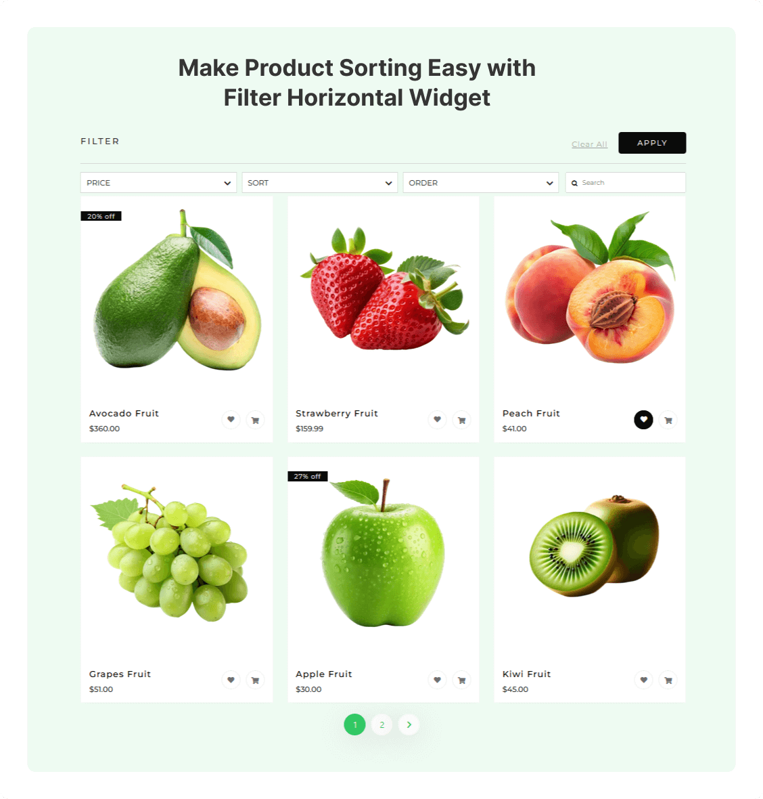This screenshot has width=763, height=799.
Task: Go to page 2
Action: point(381,725)
